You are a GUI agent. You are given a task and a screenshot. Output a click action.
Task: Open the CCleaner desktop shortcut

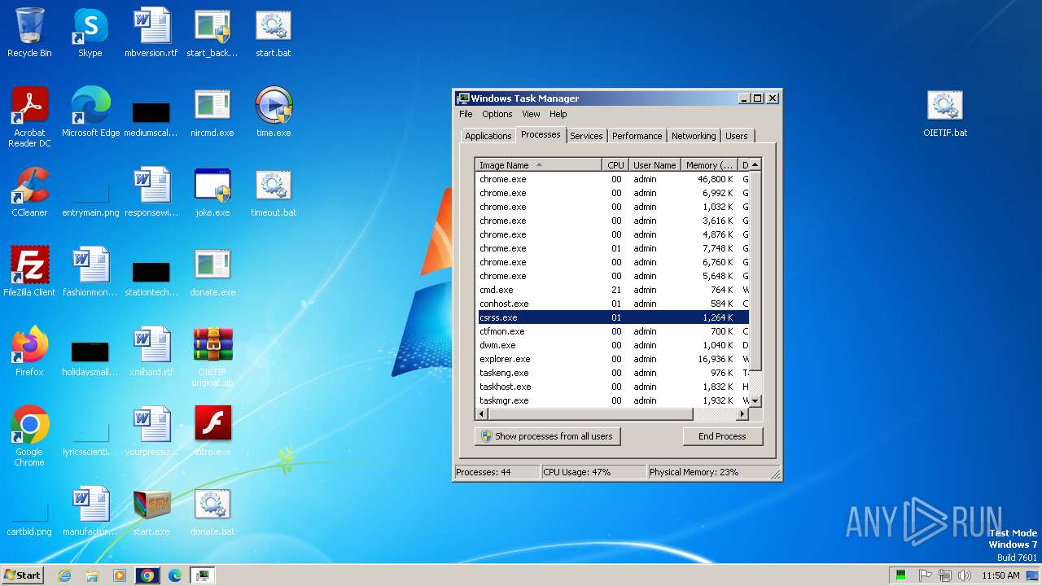29,192
